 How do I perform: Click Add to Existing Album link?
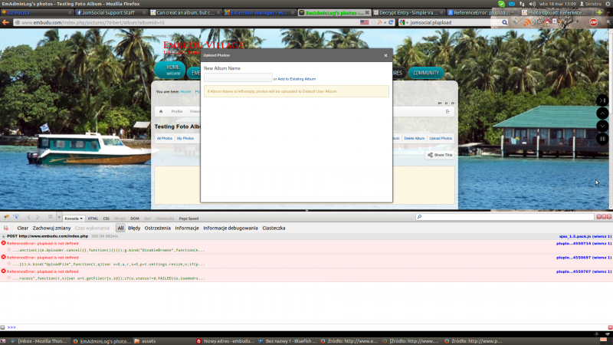pyautogui.click(x=297, y=79)
